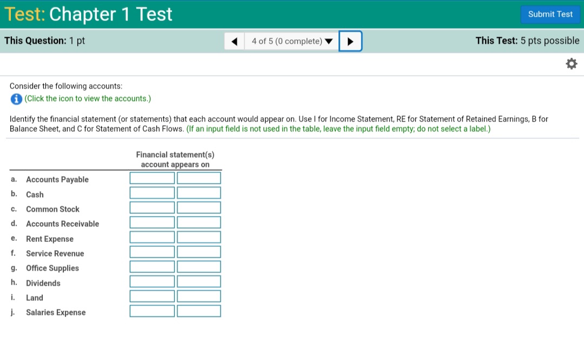Click first answer box for Service Revenue

(152, 252)
